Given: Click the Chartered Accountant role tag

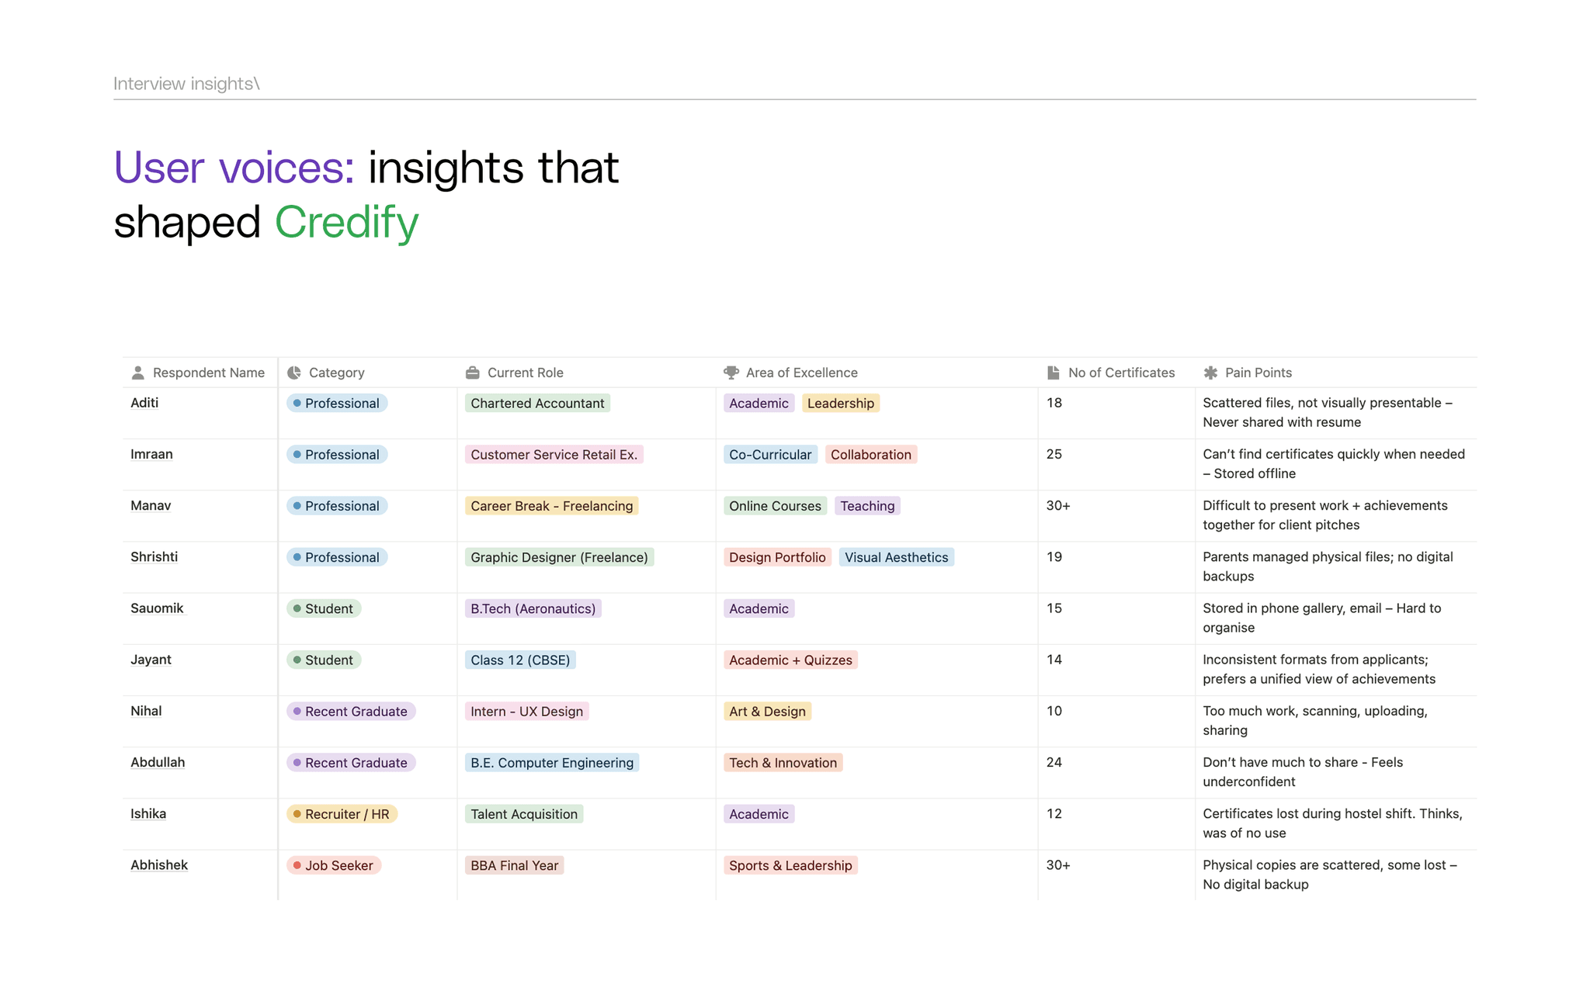Looking at the screenshot, I should coord(537,404).
